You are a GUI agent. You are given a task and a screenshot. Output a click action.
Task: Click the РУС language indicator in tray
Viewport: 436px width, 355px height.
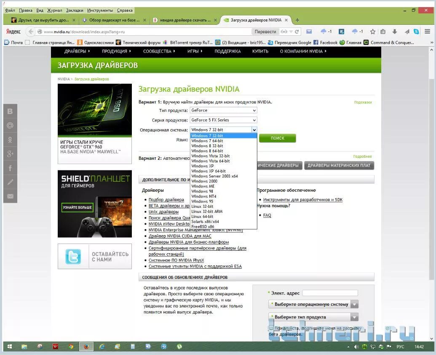(400, 347)
